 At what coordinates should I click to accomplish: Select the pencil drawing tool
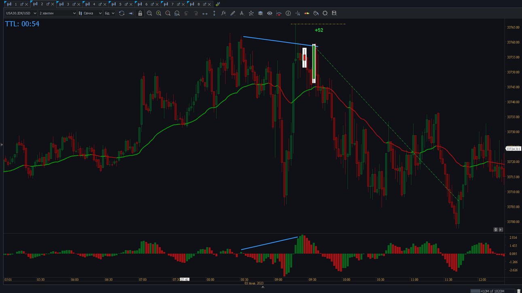(x=233, y=13)
